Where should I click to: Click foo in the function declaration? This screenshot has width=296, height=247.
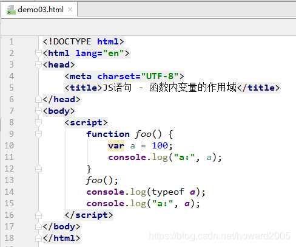pyautogui.click(x=143, y=134)
